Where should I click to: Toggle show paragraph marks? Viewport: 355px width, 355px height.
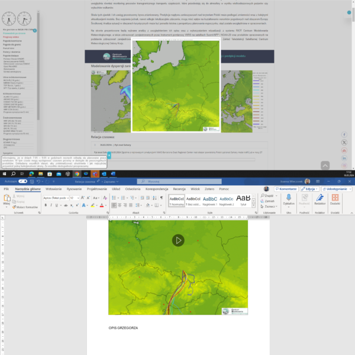click(162, 198)
